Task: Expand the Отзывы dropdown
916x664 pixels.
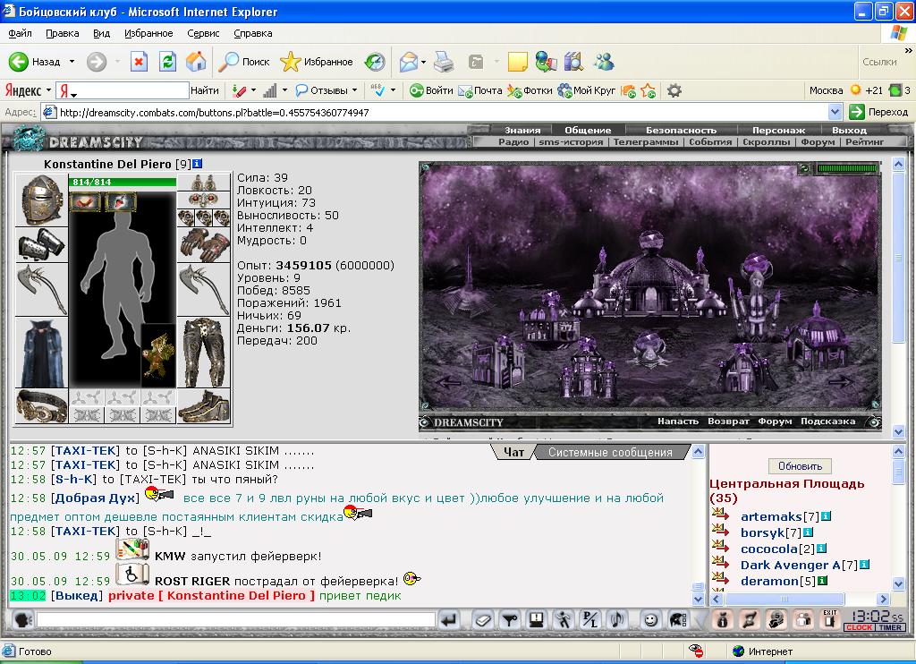Action: [354, 90]
